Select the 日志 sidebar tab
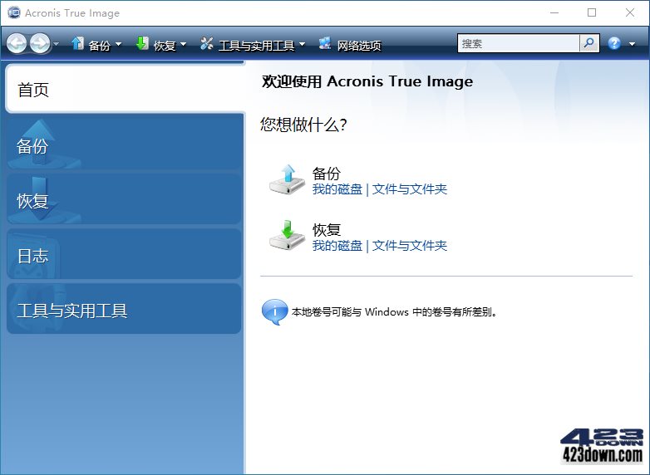This screenshot has width=650, height=475. (124, 254)
